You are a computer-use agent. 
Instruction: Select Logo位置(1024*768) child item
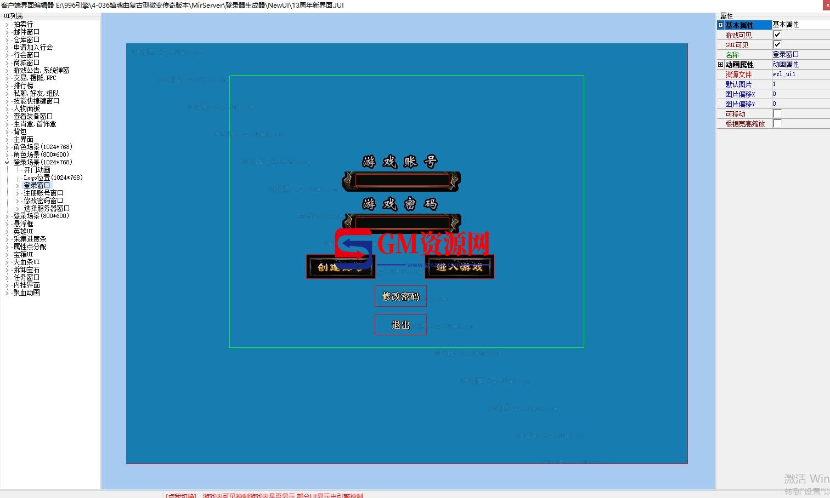pos(53,178)
